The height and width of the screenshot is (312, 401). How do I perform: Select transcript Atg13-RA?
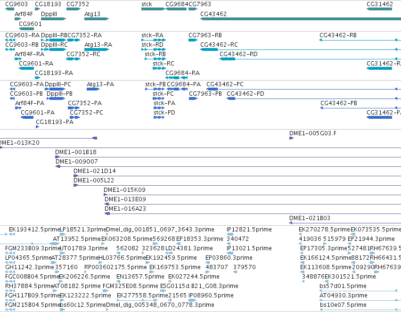coord(97,49)
